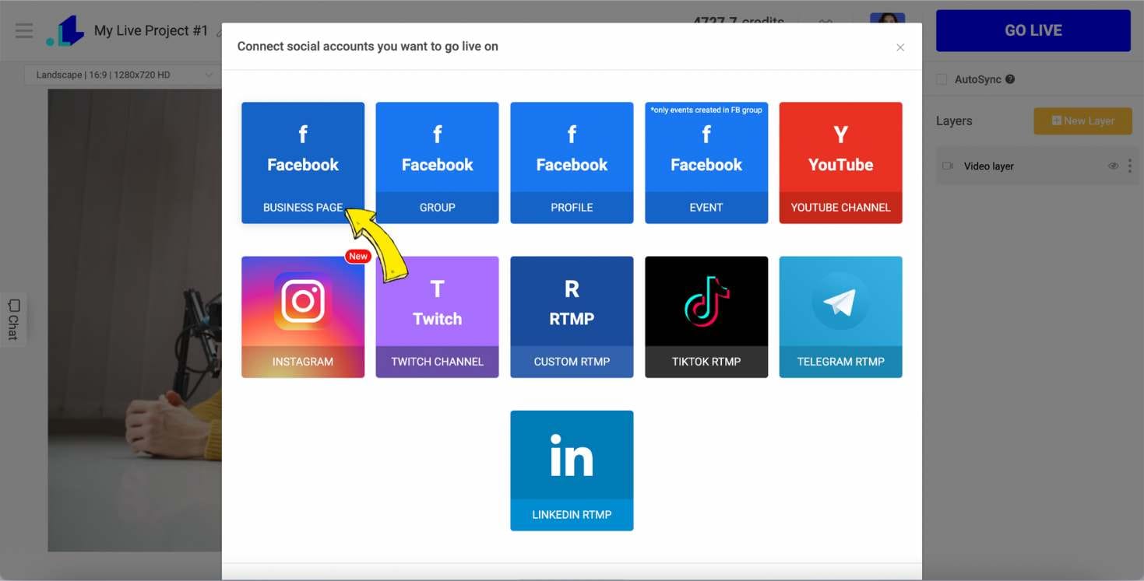Image resolution: width=1144 pixels, height=581 pixels.
Task: Choose the Telegram RTMP tile
Action: (840, 317)
